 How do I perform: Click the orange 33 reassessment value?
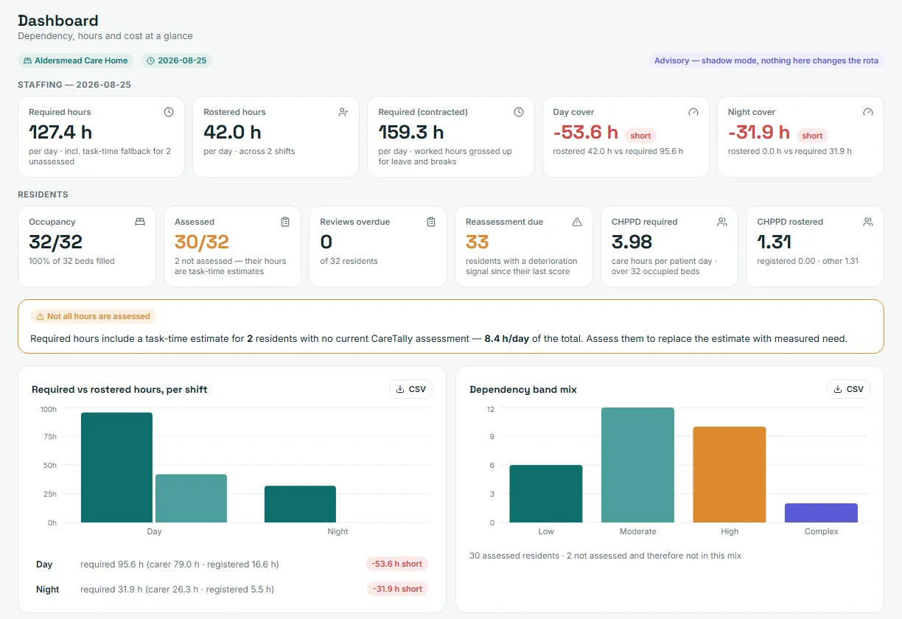478,242
